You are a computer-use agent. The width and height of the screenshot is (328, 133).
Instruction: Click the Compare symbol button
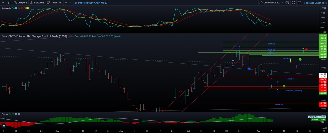click(20, 3)
